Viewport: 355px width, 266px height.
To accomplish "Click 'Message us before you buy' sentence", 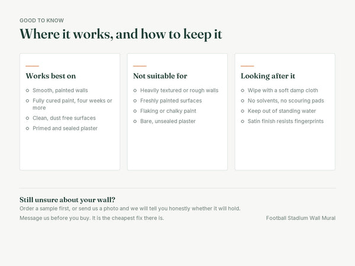I will tap(92, 218).
